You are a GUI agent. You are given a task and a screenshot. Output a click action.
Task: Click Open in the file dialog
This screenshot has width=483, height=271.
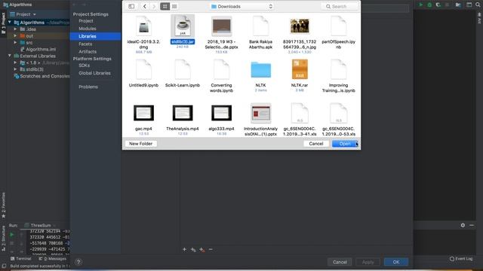[345, 144]
